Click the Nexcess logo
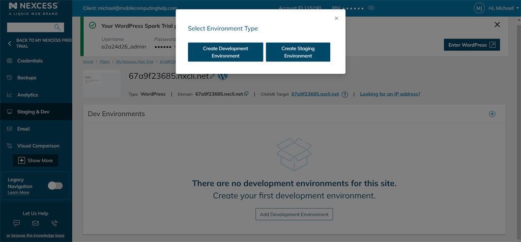The image size is (521, 242). pyautogui.click(x=33, y=8)
